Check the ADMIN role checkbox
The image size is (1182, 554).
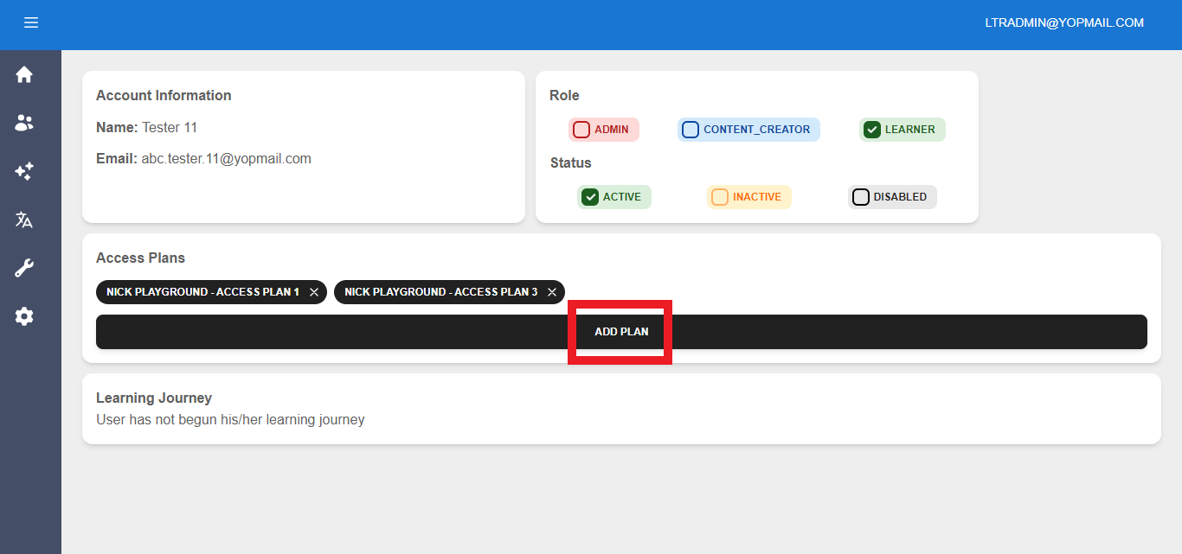[x=581, y=130]
